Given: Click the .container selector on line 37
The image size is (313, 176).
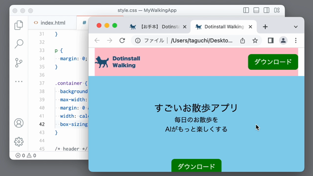Looking at the screenshot, I should (68, 83).
